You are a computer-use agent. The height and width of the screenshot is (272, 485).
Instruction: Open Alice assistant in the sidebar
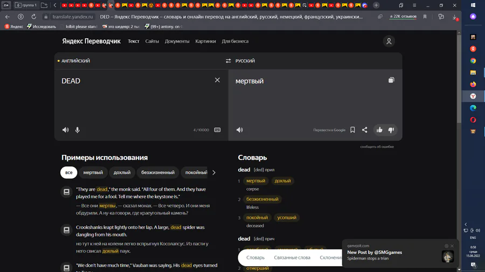[x=473, y=17]
